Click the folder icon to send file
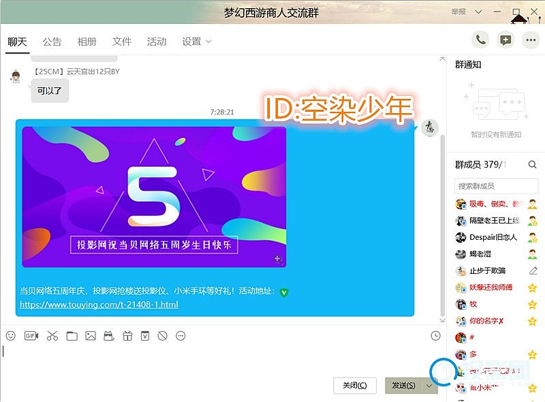Screen dimensions: 545x402 pos(72,336)
